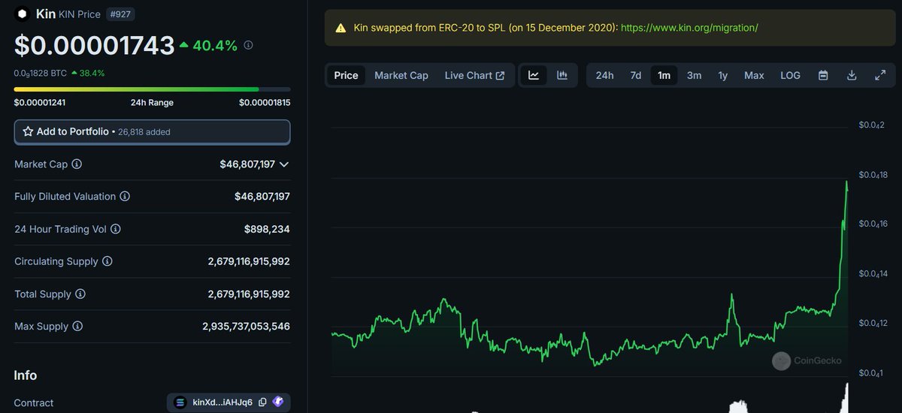
Task: Open Total Supply info icon
Action: [x=80, y=294]
